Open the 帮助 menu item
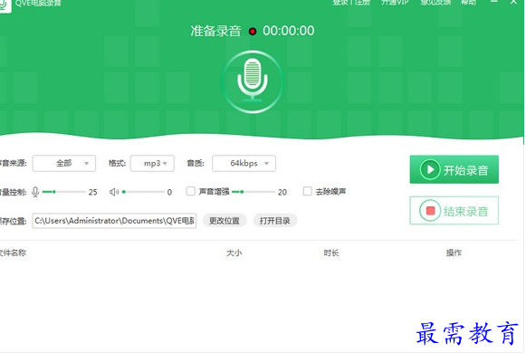Viewport: 526px width, 362px height. pyautogui.click(x=469, y=3)
